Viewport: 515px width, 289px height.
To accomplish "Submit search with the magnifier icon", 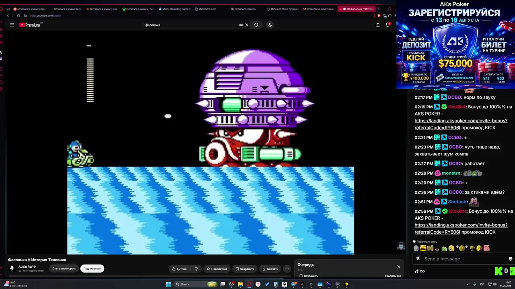I will point(256,25).
